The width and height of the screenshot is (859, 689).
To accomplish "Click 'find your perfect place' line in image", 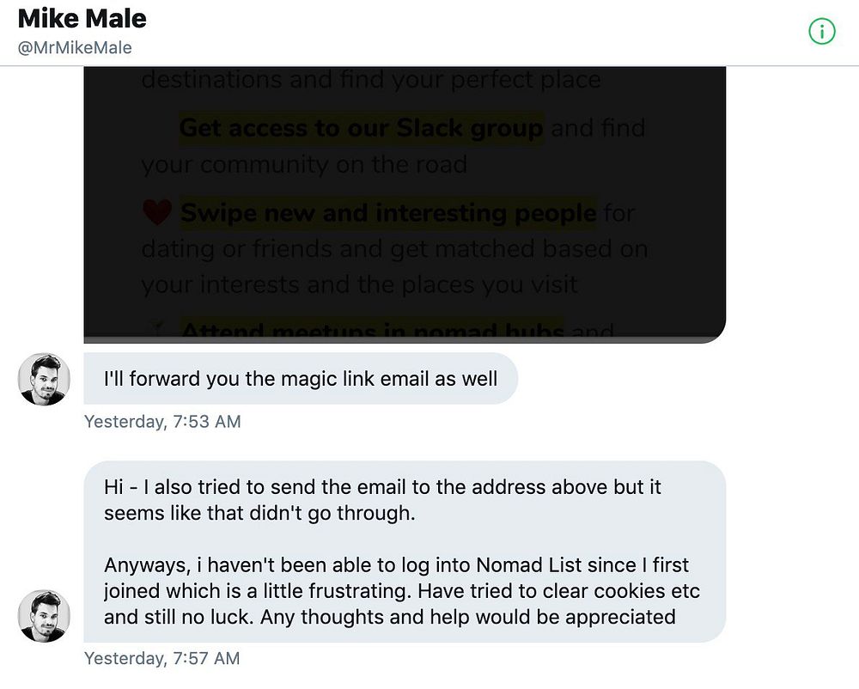I will pos(370,81).
